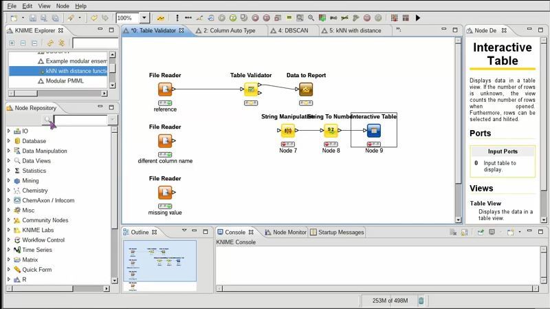Screen dimensions: 550x309
Task: Click the zoom level 100% text field
Action: [128, 18]
